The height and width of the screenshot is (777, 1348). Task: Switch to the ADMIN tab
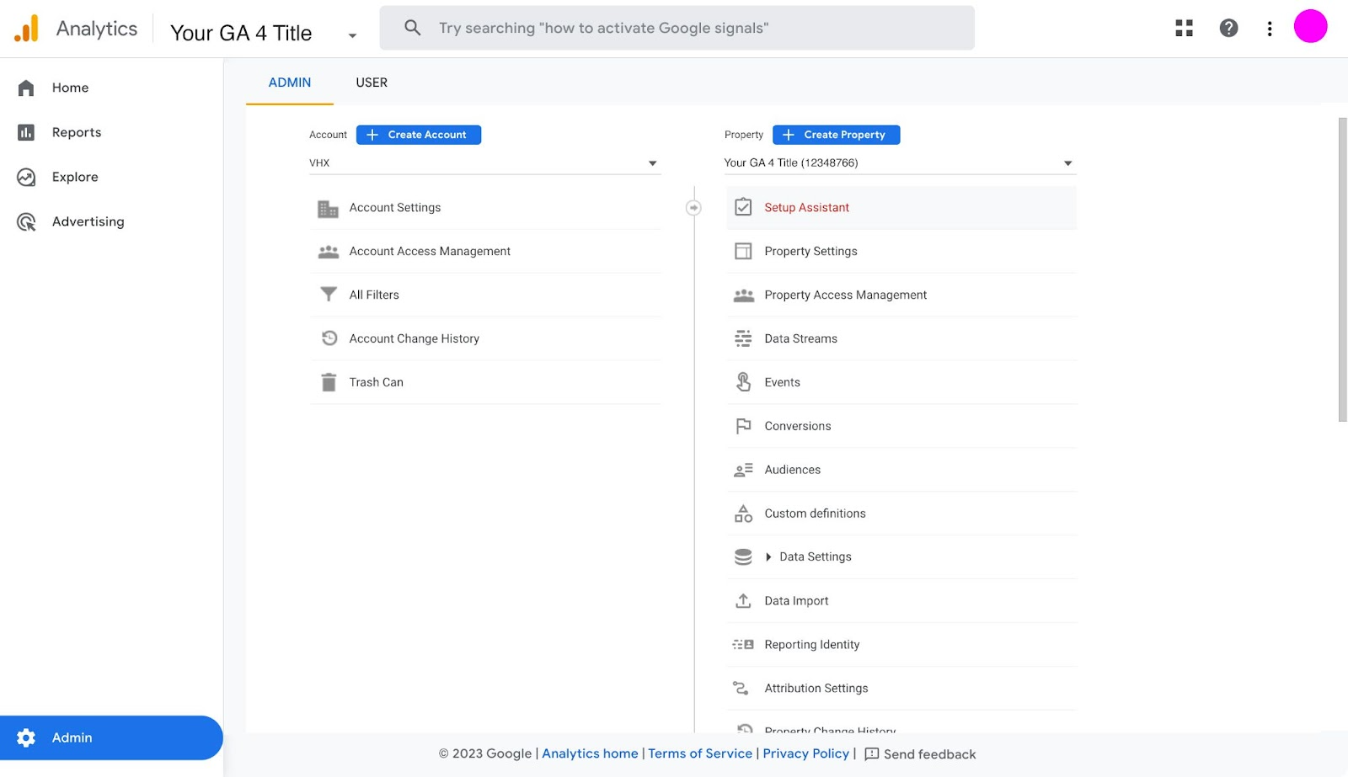(290, 82)
